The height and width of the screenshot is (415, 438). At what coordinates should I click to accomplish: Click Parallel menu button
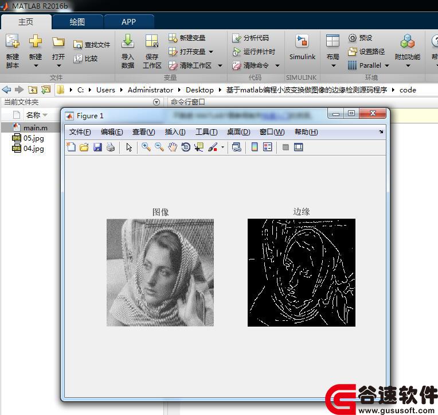pos(365,65)
